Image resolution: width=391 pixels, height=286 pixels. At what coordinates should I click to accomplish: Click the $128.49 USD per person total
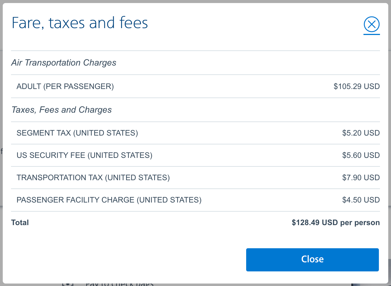[x=335, y=223]
